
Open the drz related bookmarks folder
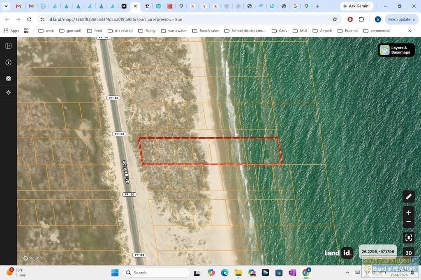120,30
